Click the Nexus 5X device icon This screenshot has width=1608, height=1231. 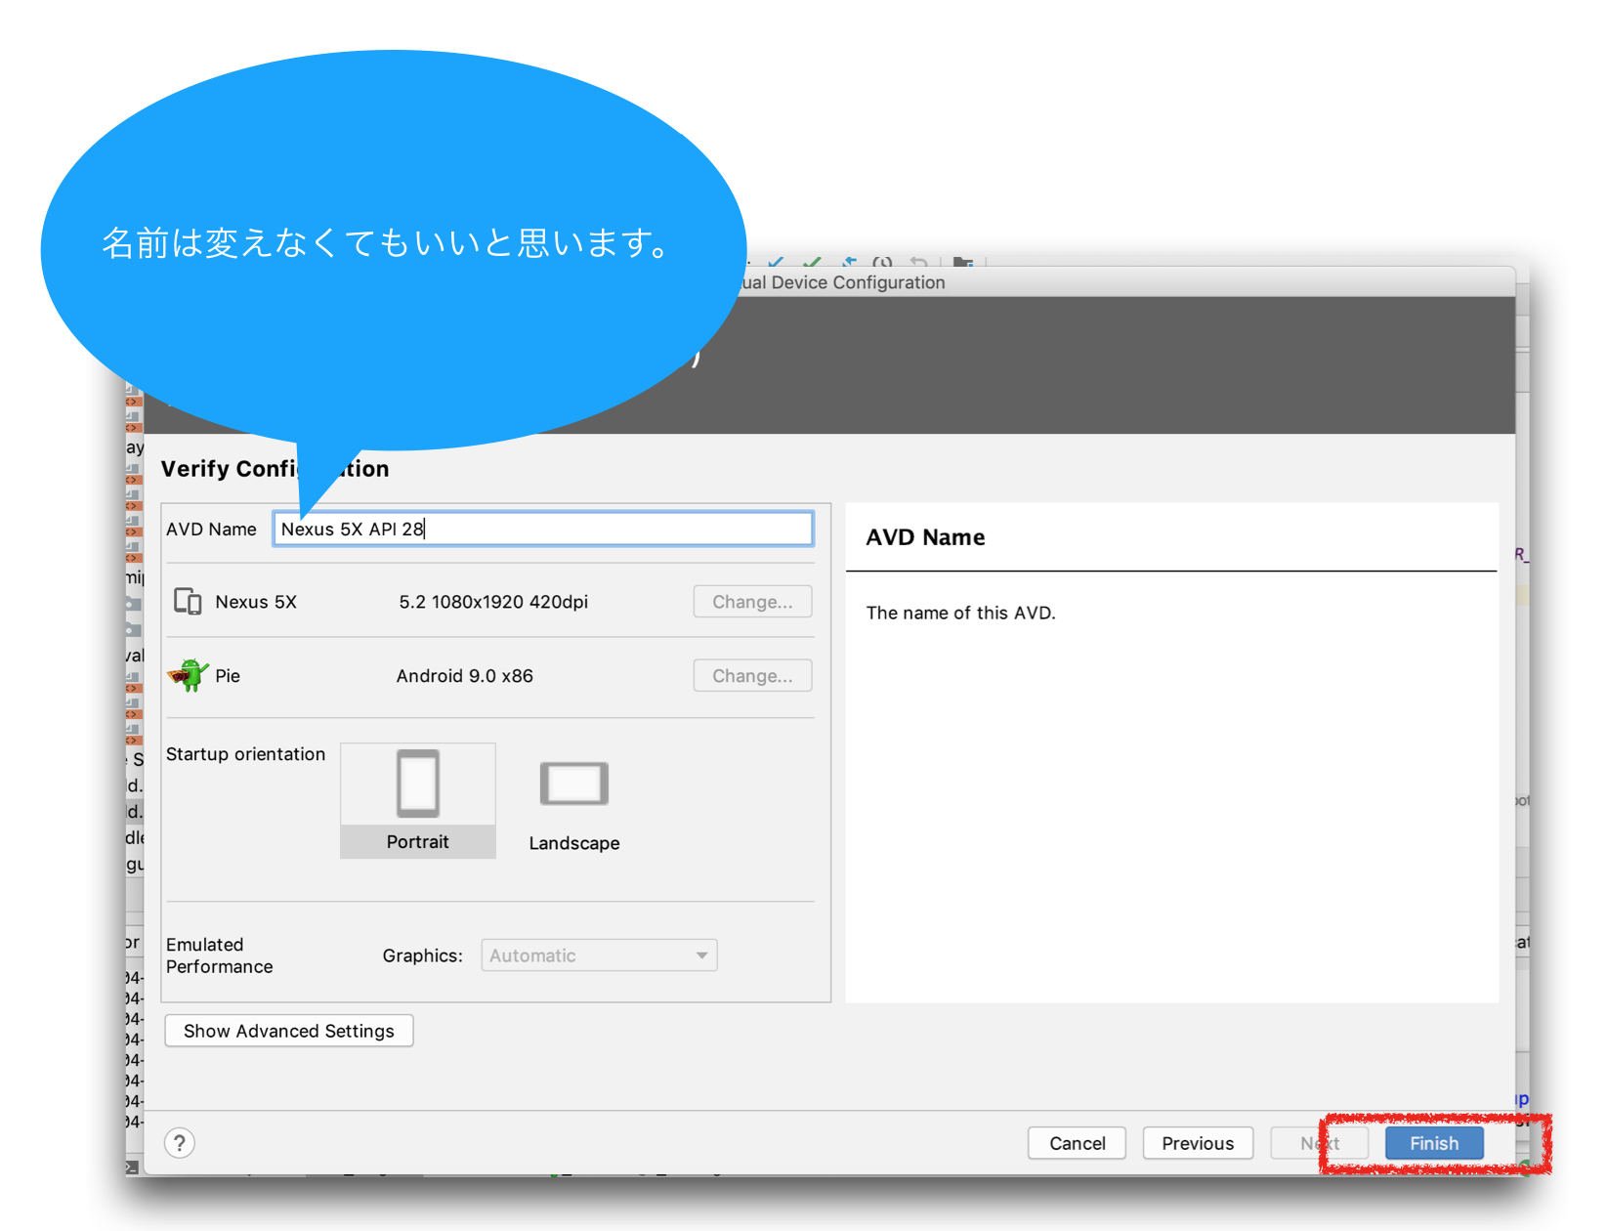click(x=188, y=601)
